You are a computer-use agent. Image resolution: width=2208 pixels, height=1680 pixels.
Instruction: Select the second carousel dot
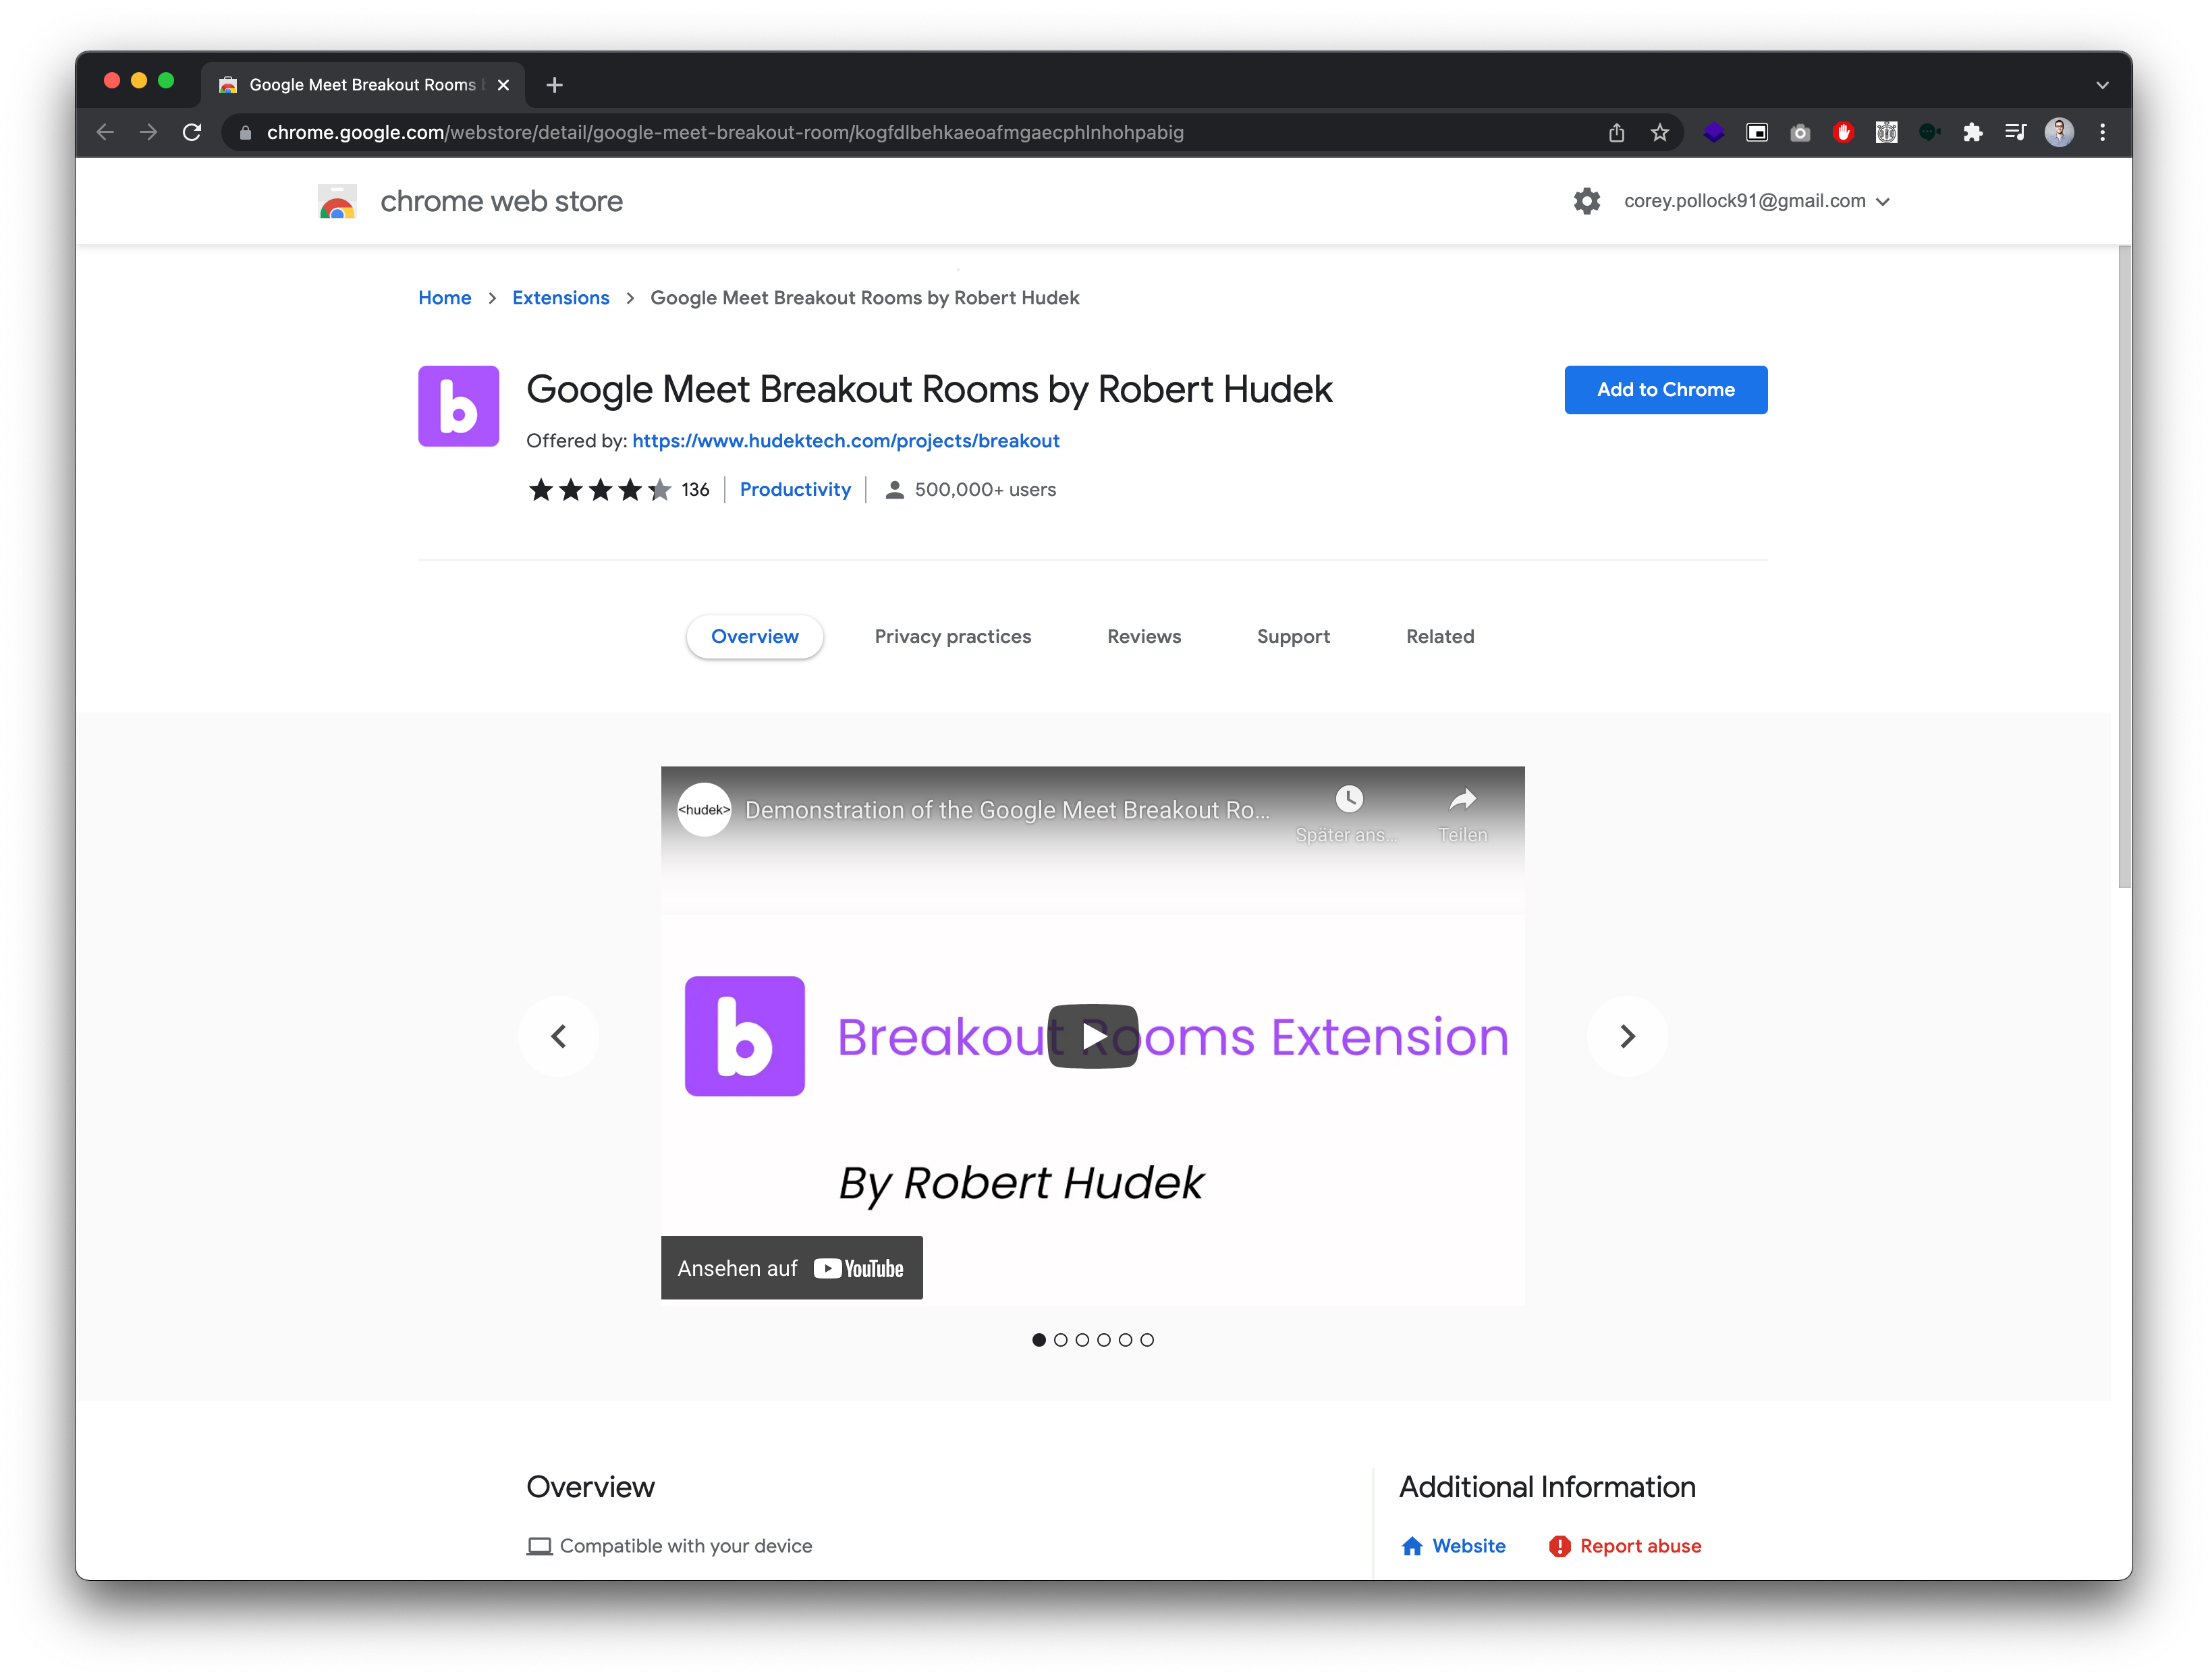(1061, 1341)
